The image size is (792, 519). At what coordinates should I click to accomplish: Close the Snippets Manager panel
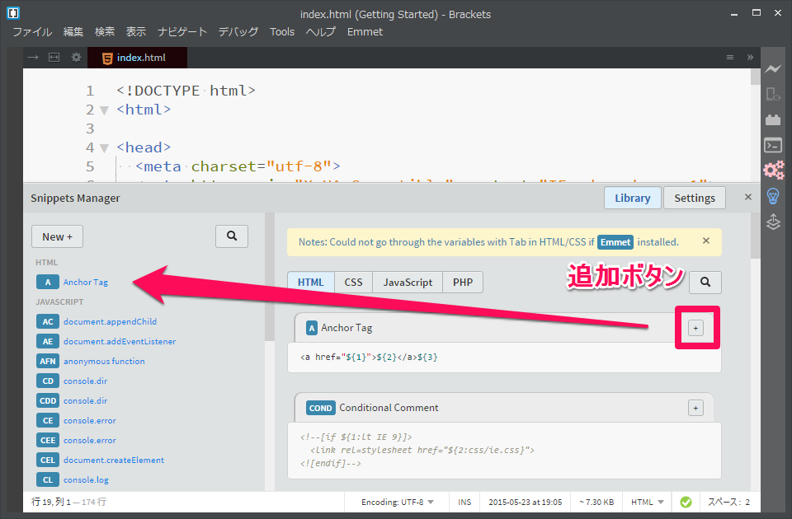tap(748, 197)
